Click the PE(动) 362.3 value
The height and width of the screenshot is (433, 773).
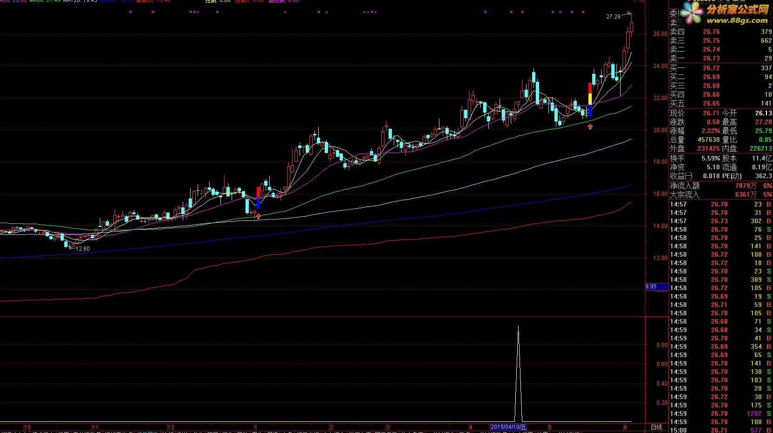pos(763,176)
